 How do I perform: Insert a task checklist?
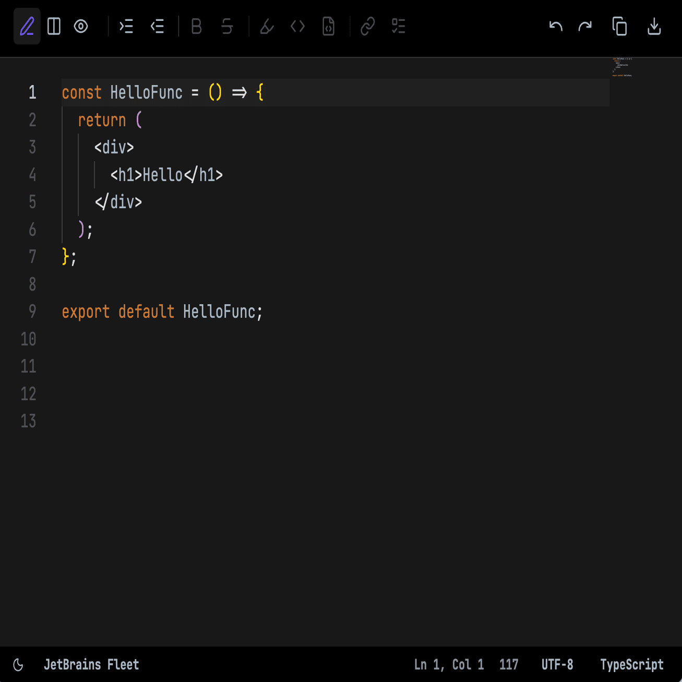[x=399, y=26]
